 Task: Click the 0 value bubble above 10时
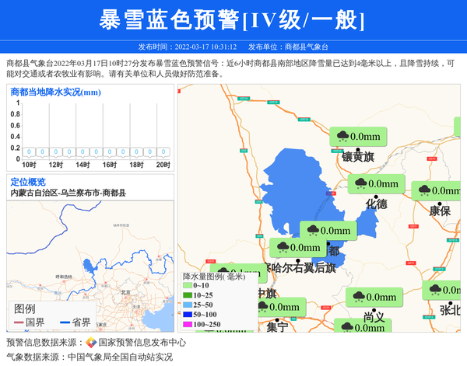click(29, 152)
